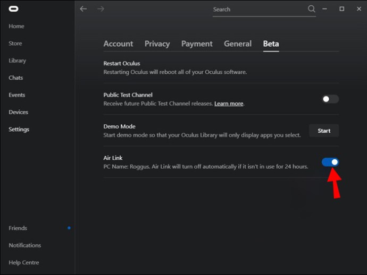The width and height of the screenshot is (367, 275).
Task: Switch to the Privacy tab
Action: point(157,44)
